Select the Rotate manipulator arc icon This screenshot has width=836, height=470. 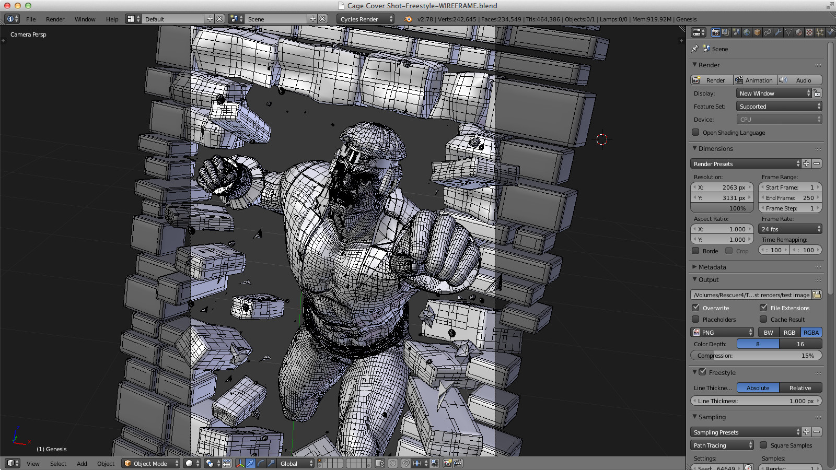261,463
